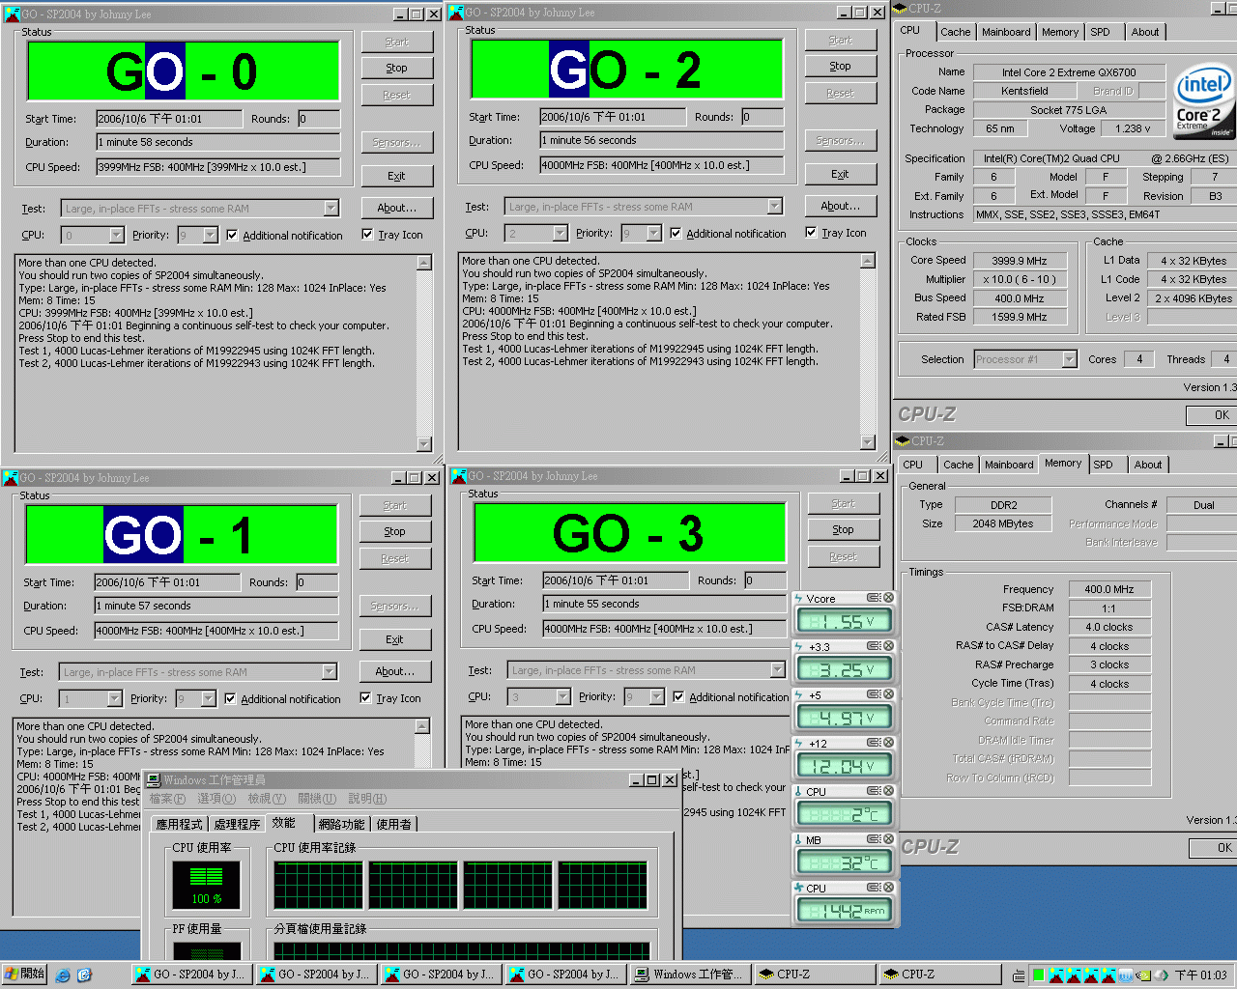
Task: Open Internet Explorer from quick launch
Action: coord(63,975)
